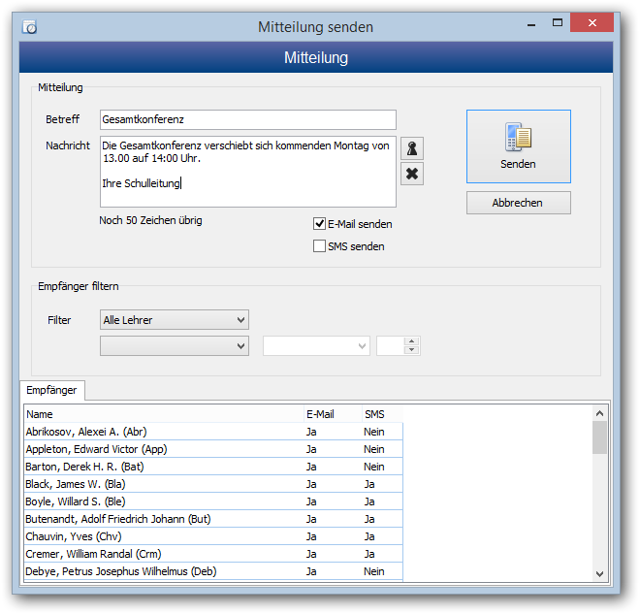Click the E-Mail column header
Screen dimensions: 640x614
(333, 414)
